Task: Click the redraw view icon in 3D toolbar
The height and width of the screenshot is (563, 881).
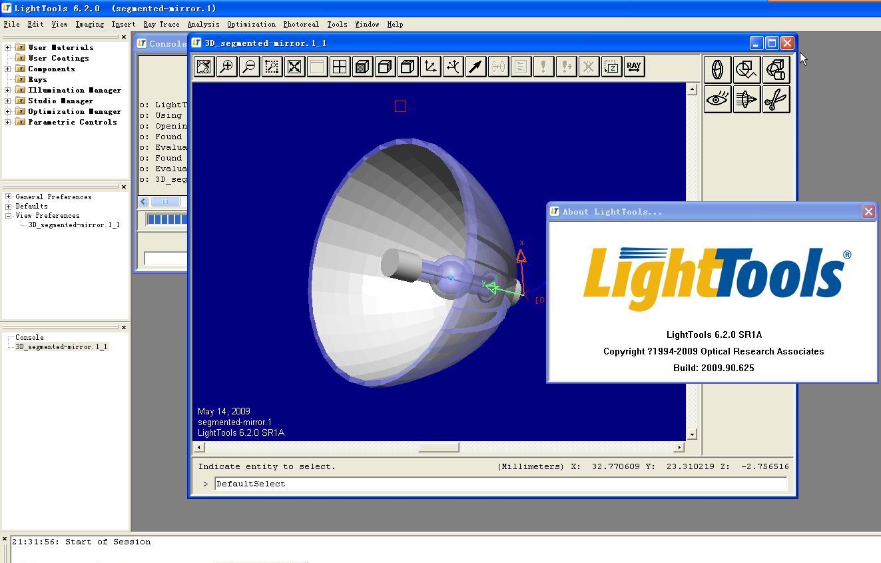Action: (x=204, y=67)
